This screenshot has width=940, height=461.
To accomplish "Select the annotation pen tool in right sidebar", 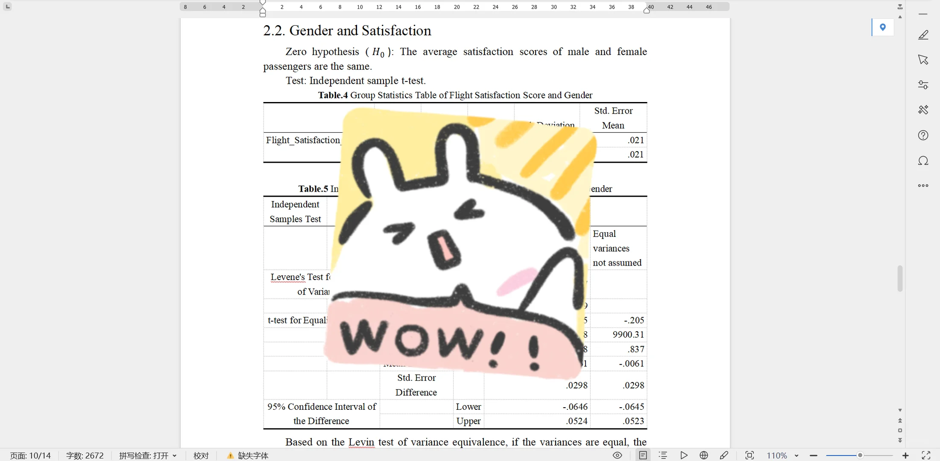I will (923, 35).
